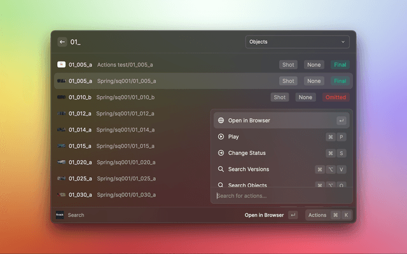Image resolution: width=407 pixels, height=254 pixels.
Task: Click the Change Status arrow icon
Action: click(221, 153)
